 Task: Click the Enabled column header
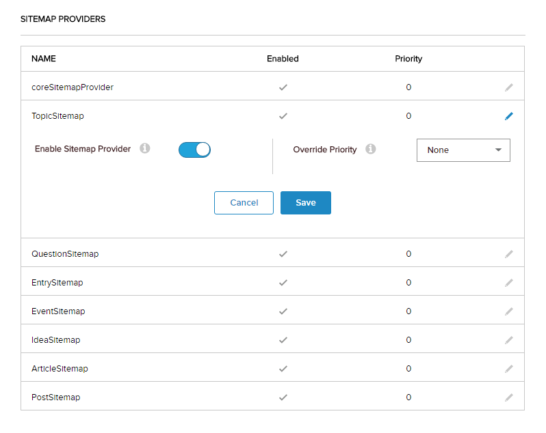pyautogui.click(x=283, y=59)
